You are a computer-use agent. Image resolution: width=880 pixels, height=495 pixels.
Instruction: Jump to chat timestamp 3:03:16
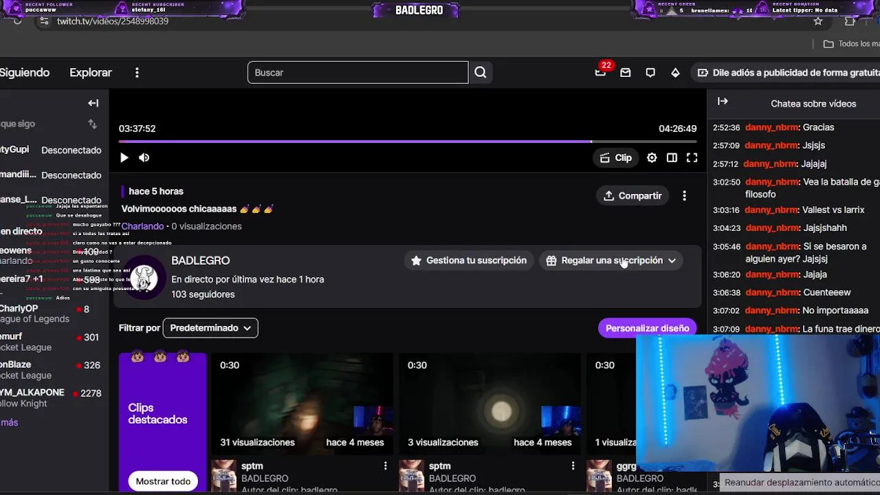(x=726, y=210)
